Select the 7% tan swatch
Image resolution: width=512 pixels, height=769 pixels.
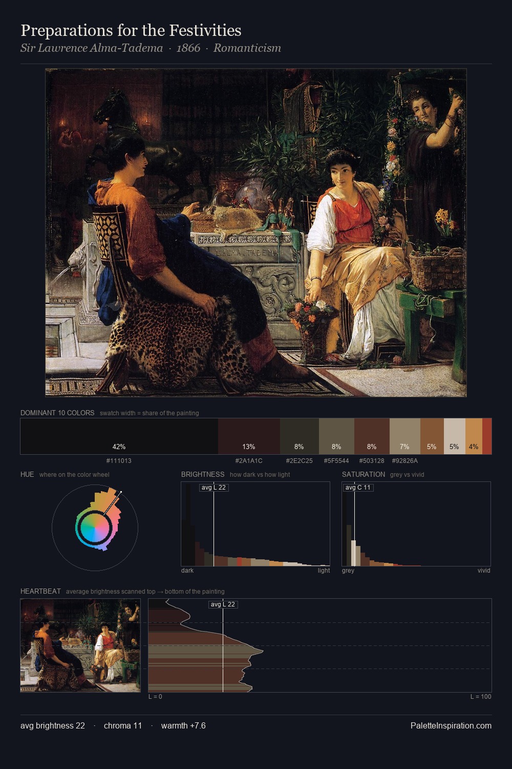405,436
